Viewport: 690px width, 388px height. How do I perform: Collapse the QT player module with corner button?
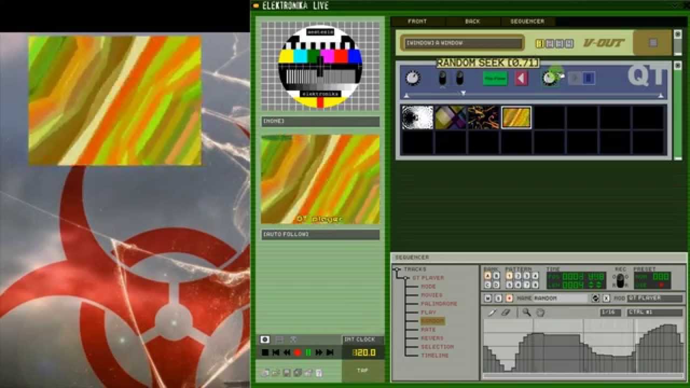click(x=678, y=66)
